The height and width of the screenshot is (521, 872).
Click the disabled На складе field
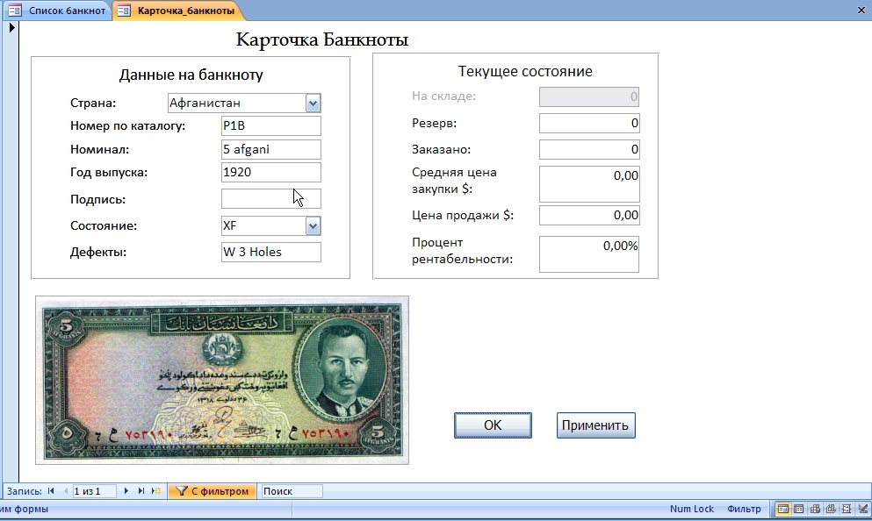(589, 97)
